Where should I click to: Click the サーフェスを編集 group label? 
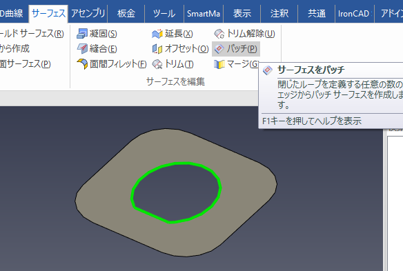(x=175, y=81)
